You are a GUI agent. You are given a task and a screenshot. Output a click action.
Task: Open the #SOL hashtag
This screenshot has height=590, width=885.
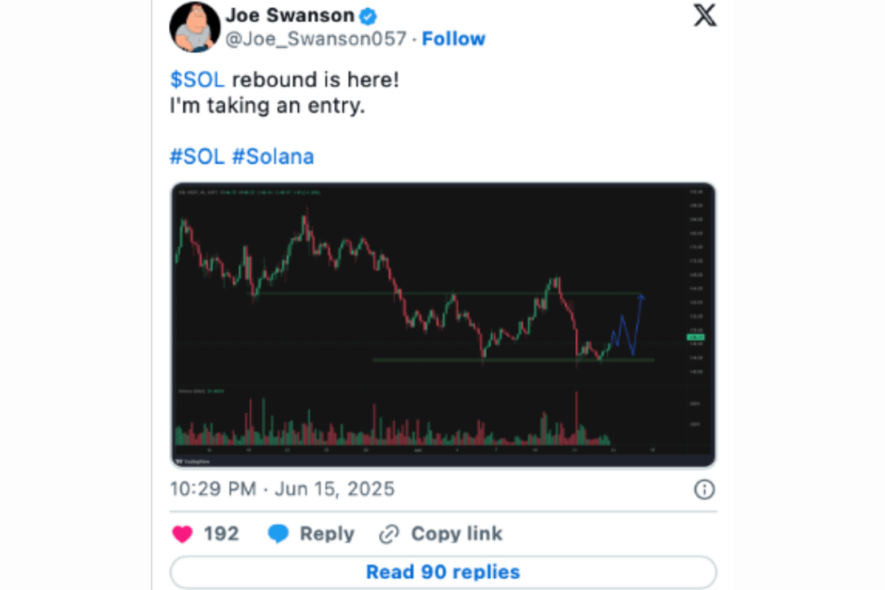[x=195, y=155]
